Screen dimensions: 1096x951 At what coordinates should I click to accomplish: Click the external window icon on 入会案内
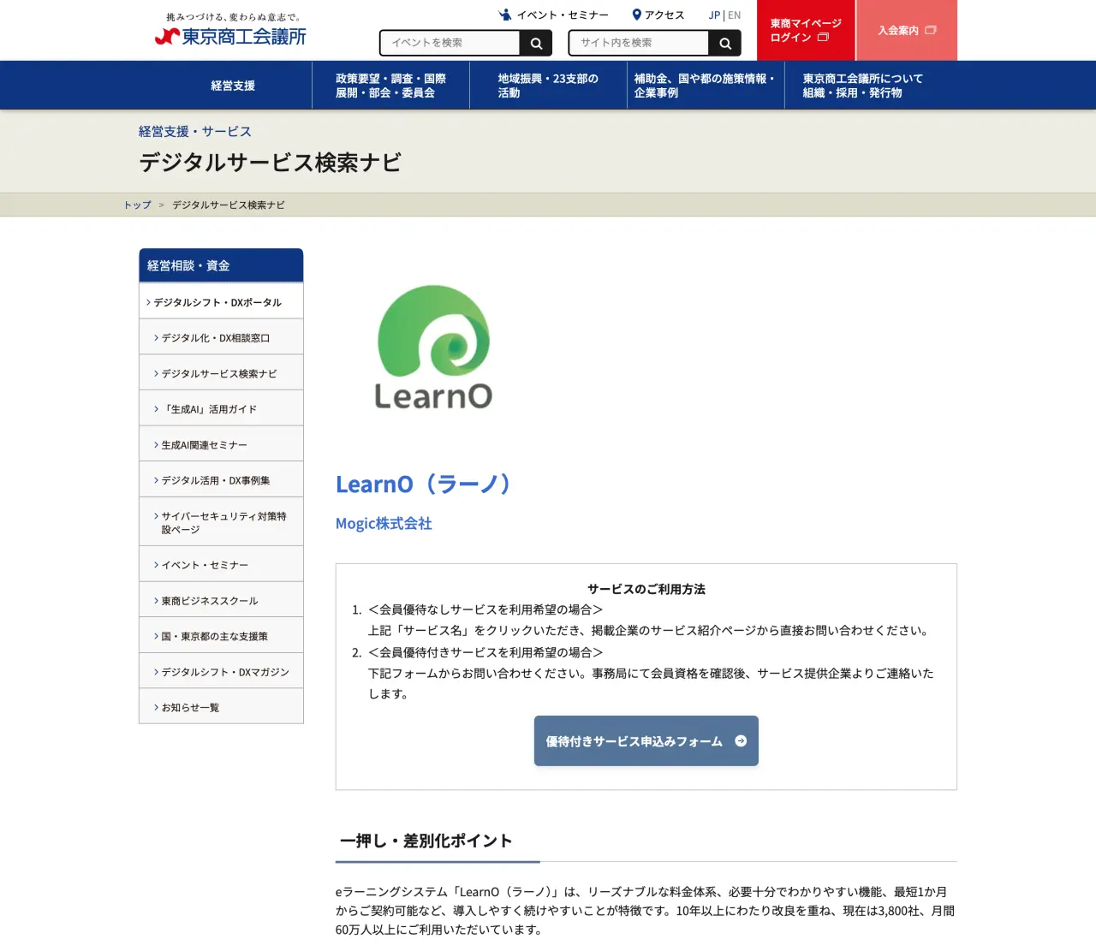tap(931, 30)
